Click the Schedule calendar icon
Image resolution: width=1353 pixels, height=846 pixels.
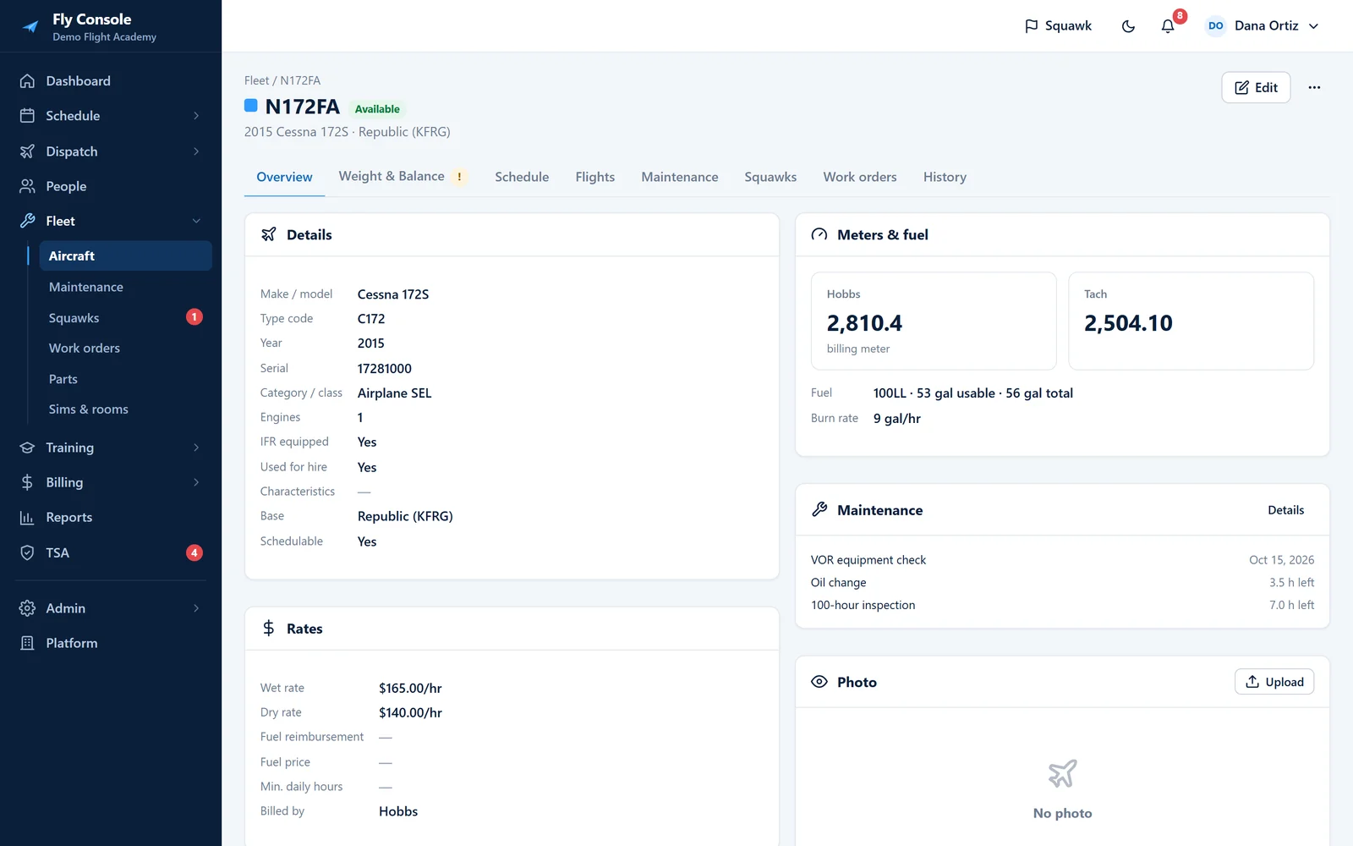pos(27,116)
